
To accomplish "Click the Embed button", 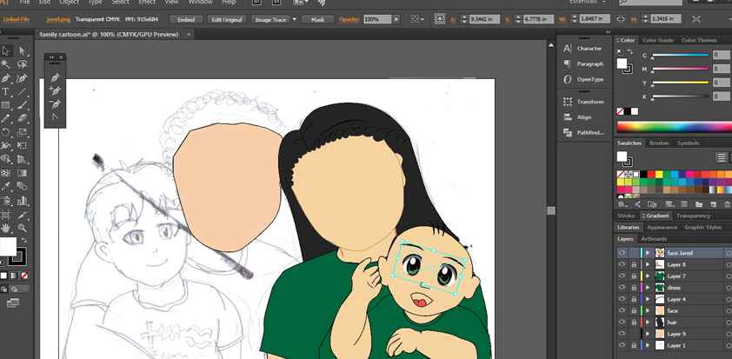I will click(185, 19).
